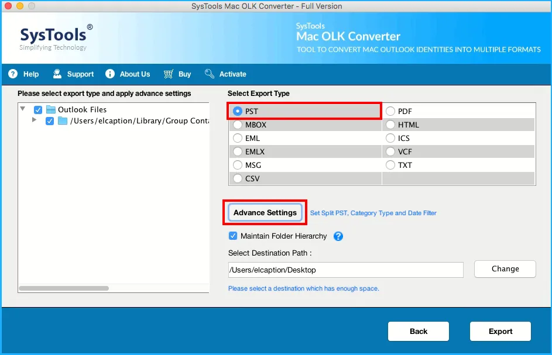Close the Mac OLK Converter window
552x355 pixels.
coord(8,6)
